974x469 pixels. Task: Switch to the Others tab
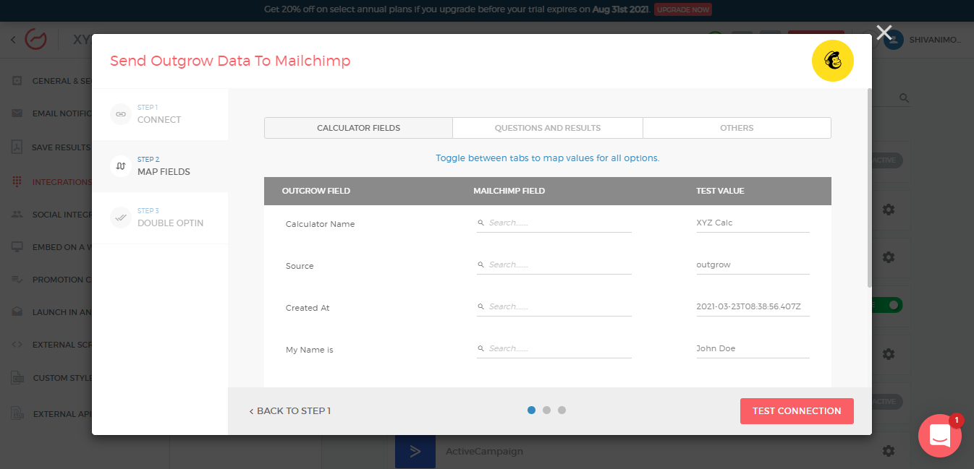[737, 128]
